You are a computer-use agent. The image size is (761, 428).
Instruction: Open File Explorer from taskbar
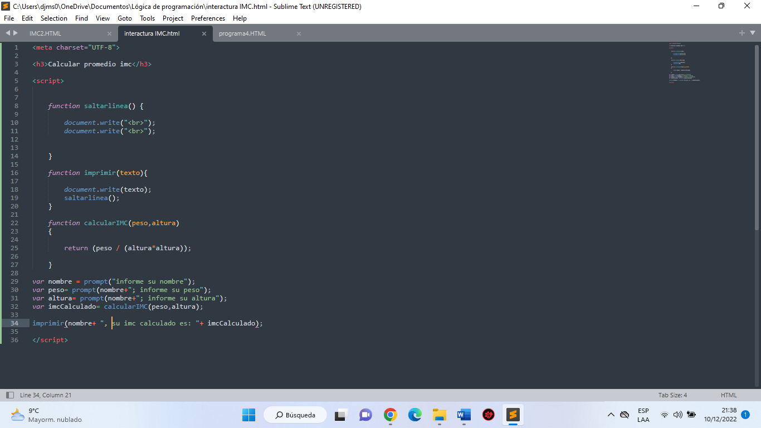[440, 415]
